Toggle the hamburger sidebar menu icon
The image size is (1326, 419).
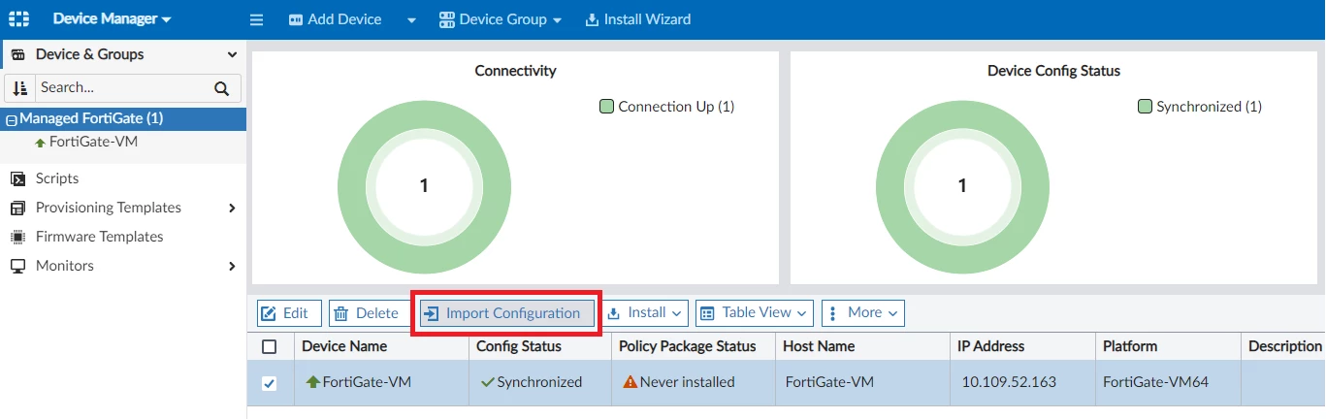click(257, 19)
